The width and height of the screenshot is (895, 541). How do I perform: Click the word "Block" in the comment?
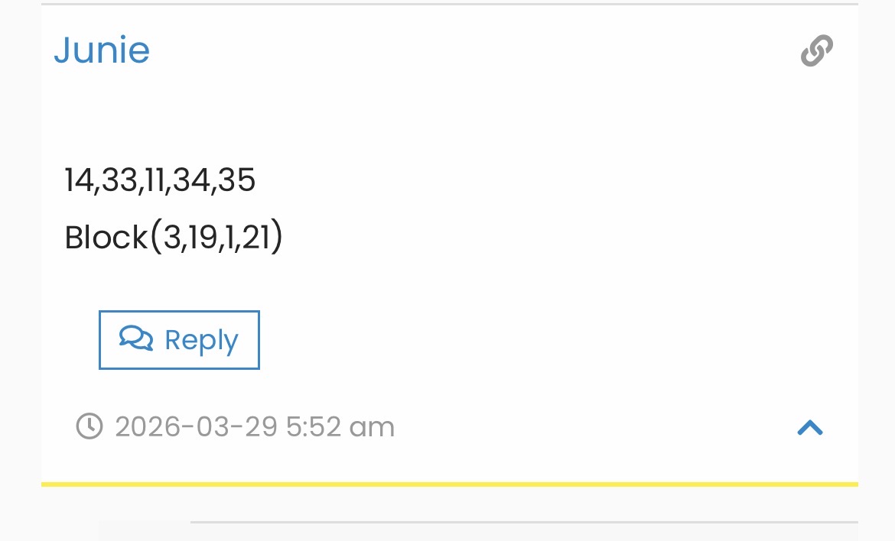[106, 238]
